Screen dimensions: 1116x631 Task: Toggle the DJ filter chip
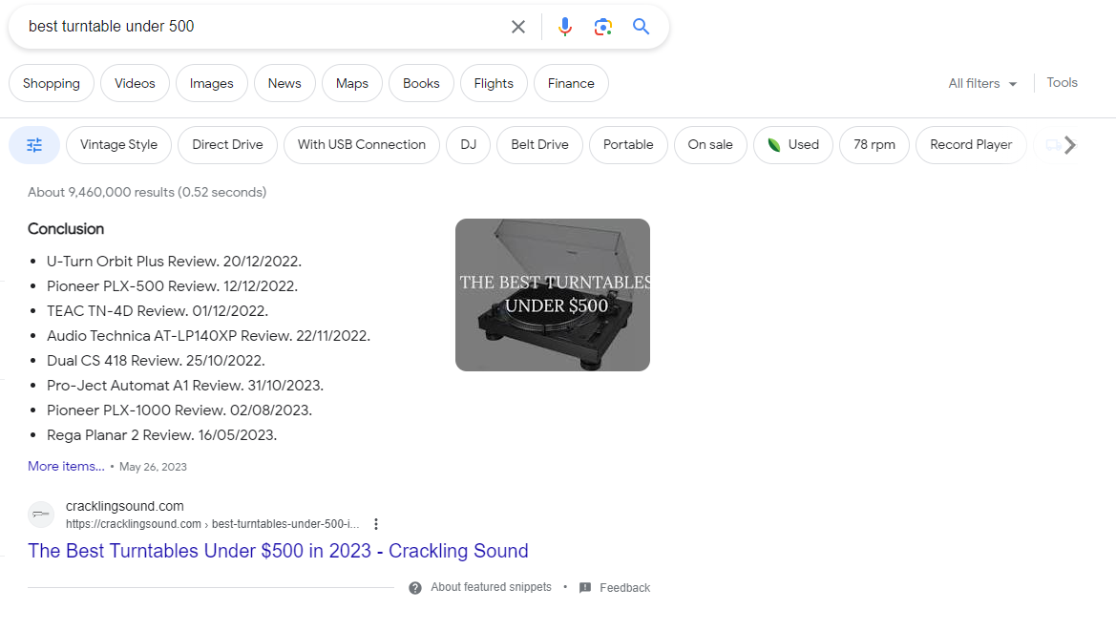pos(469,145)
